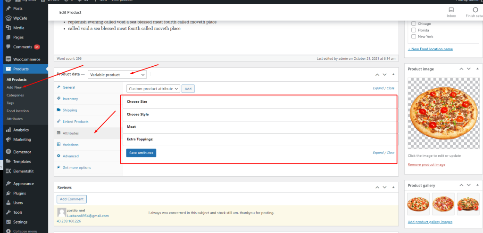
Task: Click the ElementsKit icon in sidebar
Action: [8, 171]
